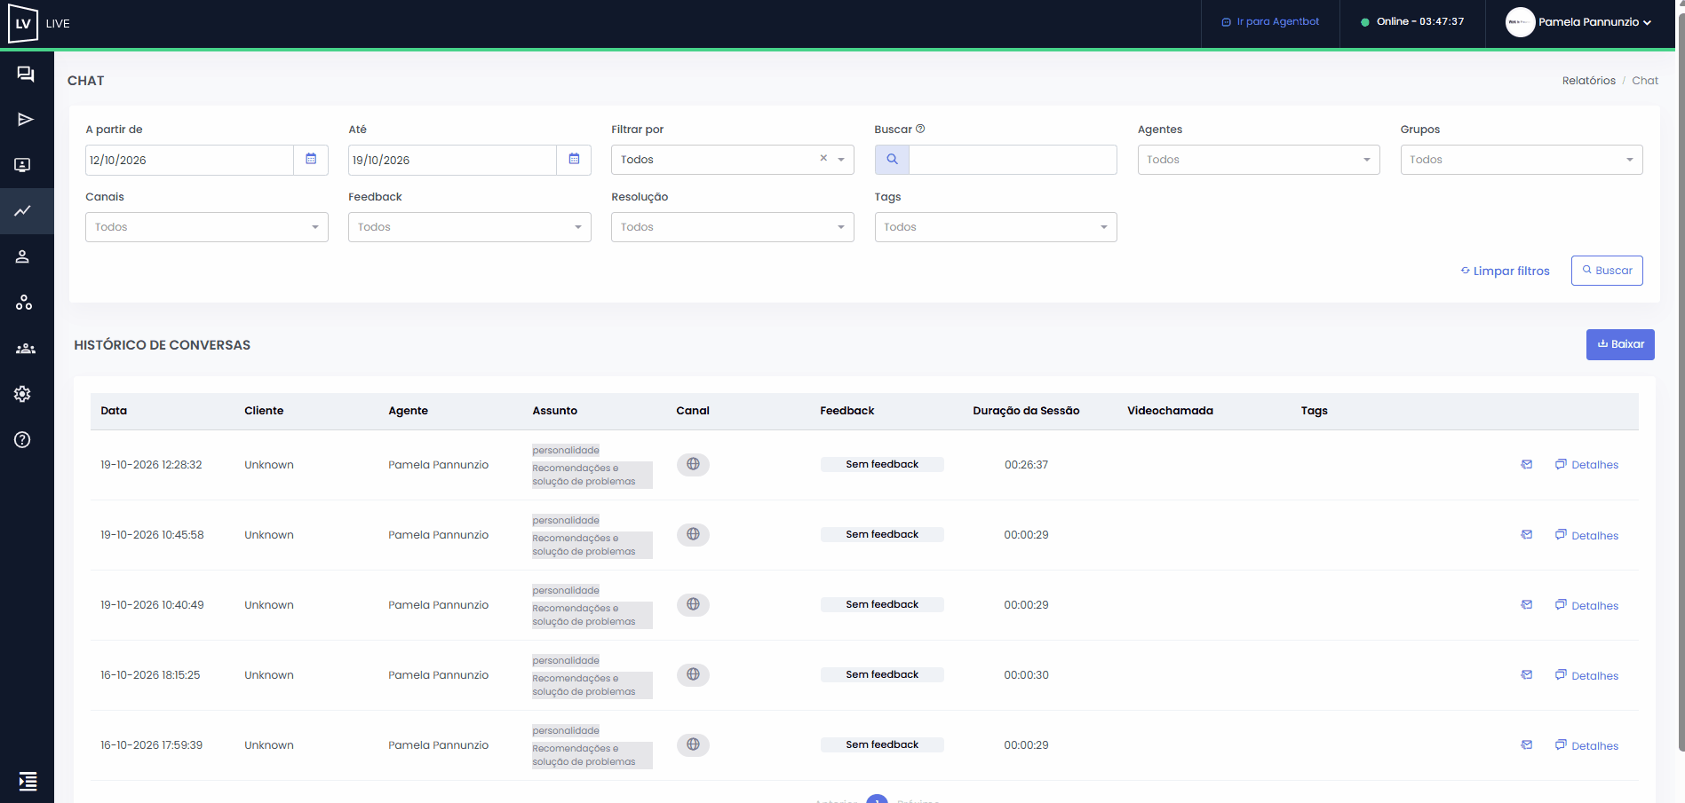Open the Resolução dropdown

(x=733, y=227)
